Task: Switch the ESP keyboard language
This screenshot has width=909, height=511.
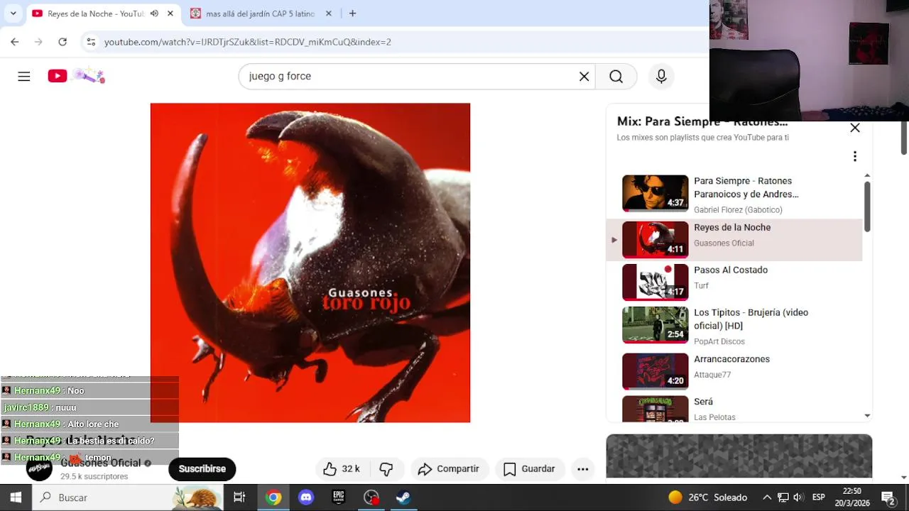Action: click(819, 498)
